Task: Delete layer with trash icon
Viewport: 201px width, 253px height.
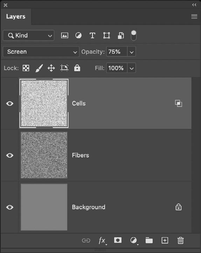Action: pyautogui.click(x=181, y=240)
